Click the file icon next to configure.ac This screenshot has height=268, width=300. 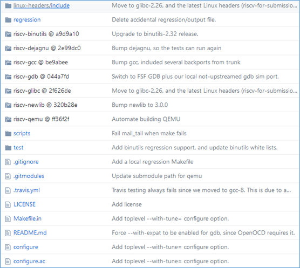(x=8, y=262)
